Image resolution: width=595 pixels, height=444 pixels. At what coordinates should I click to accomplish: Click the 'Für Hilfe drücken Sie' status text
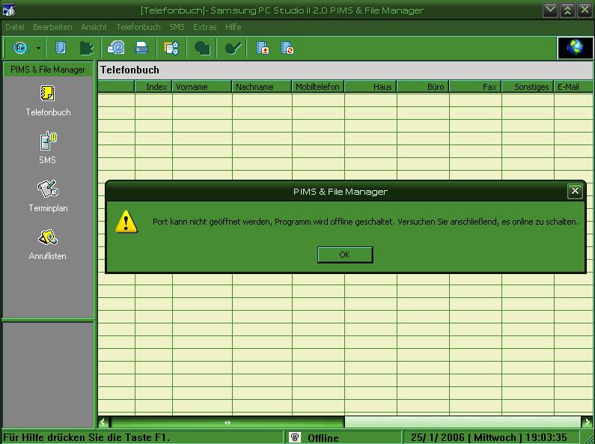click(x=86, y=437)
